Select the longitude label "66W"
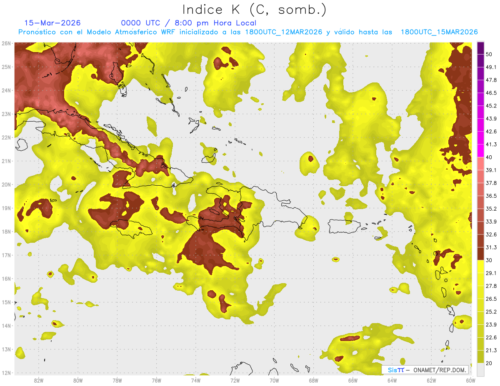Screen dimensions: 500x386 [x=352, y=380]
